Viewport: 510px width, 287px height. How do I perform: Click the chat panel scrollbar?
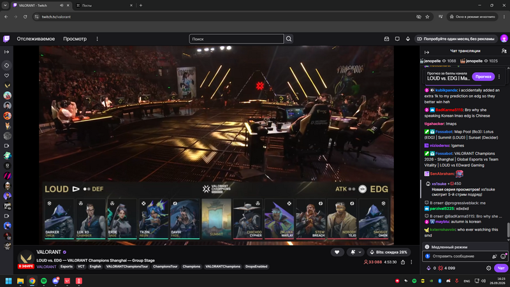click(508, 230)
